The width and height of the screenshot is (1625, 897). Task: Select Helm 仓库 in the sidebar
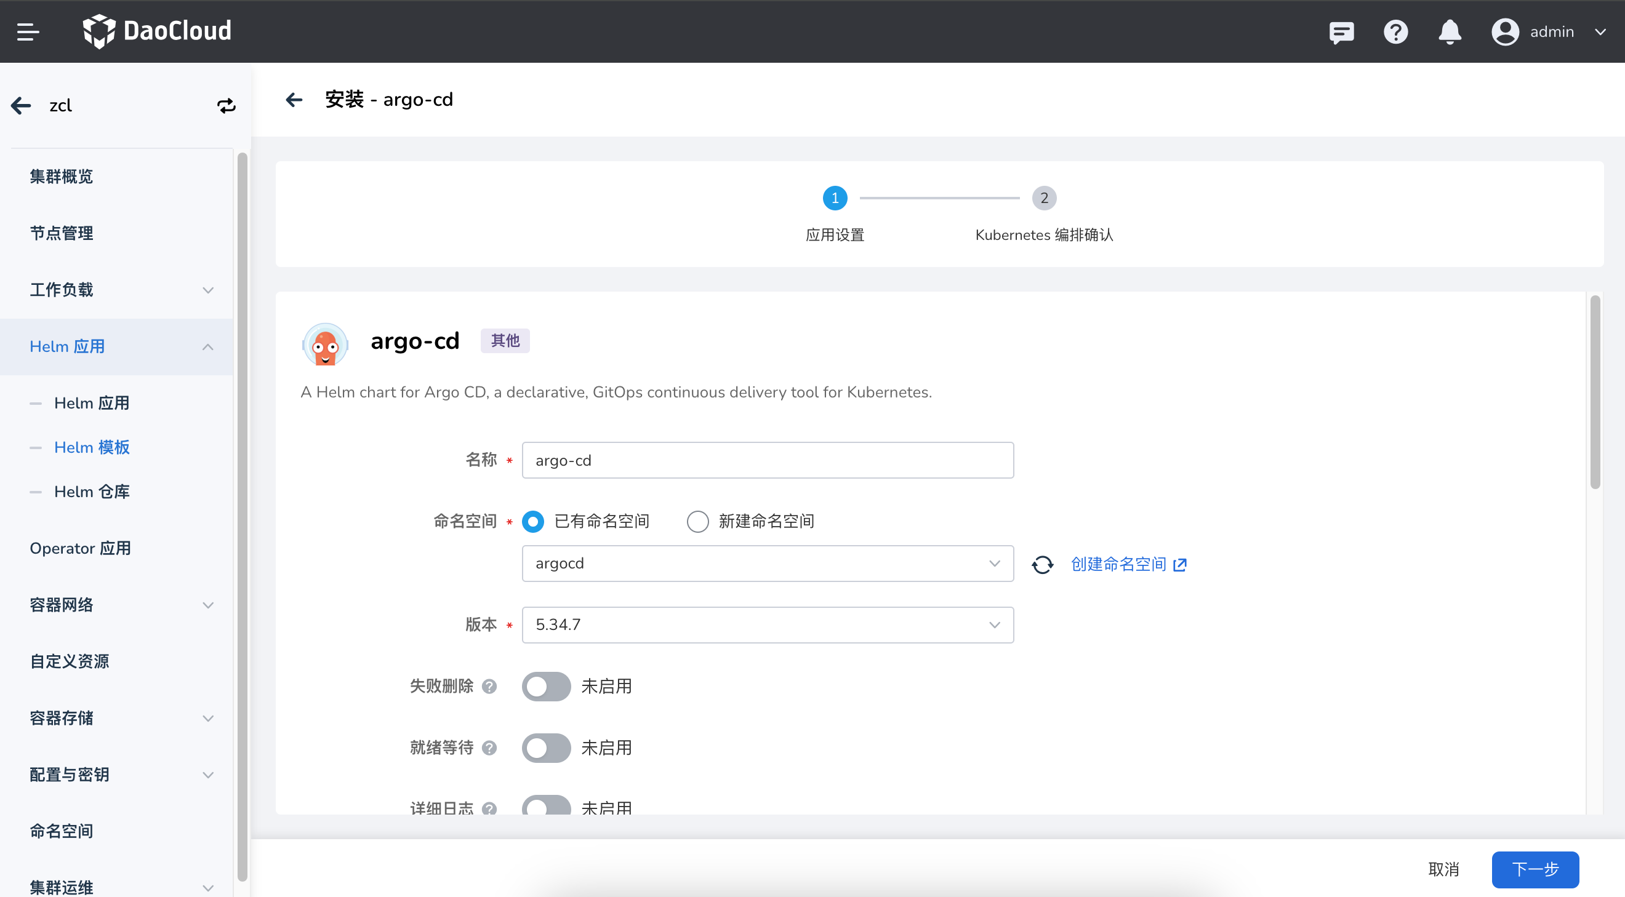pos(92,491)
